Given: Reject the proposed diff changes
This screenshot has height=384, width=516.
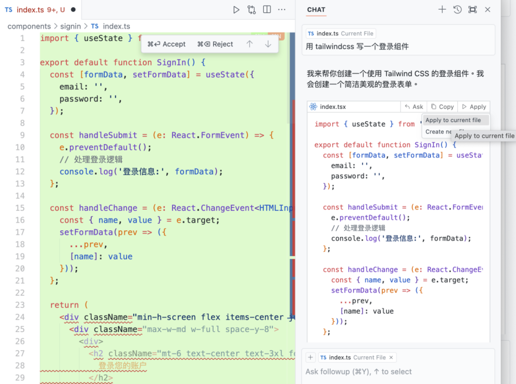Looking at the screenshot, I should point(215,44).
